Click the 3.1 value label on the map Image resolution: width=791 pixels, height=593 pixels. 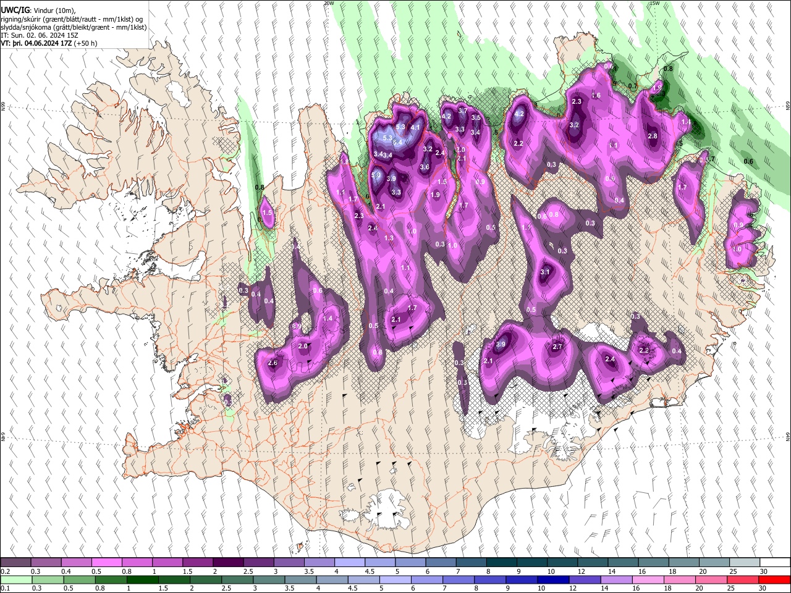click(x=545, y=272)
